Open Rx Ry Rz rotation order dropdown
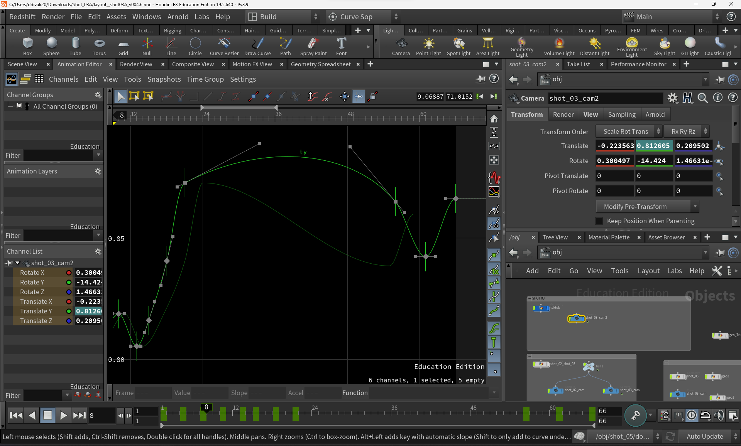This screenshot has height=446, width=741. coord(687,131)
